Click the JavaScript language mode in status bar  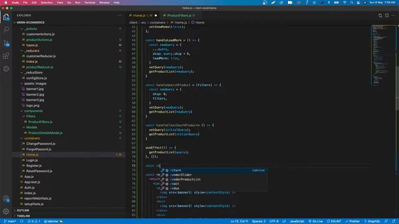297,222
